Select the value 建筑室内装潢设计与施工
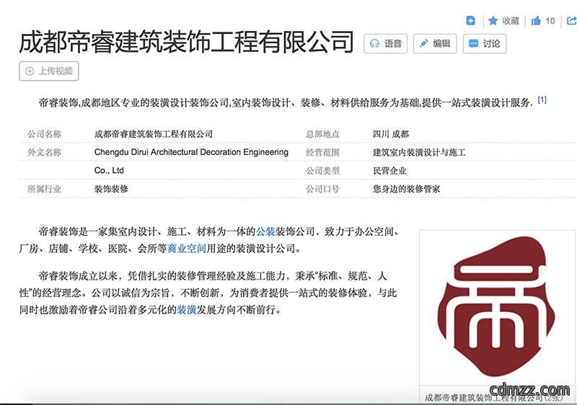577x405 pixels. coord(419,152)
